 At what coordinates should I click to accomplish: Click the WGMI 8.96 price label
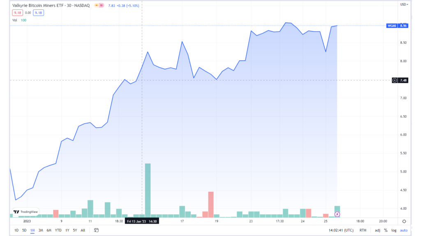click(398, 26)
